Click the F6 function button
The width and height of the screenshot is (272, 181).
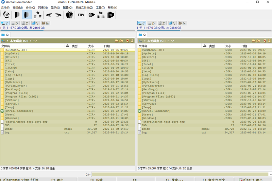136,179
